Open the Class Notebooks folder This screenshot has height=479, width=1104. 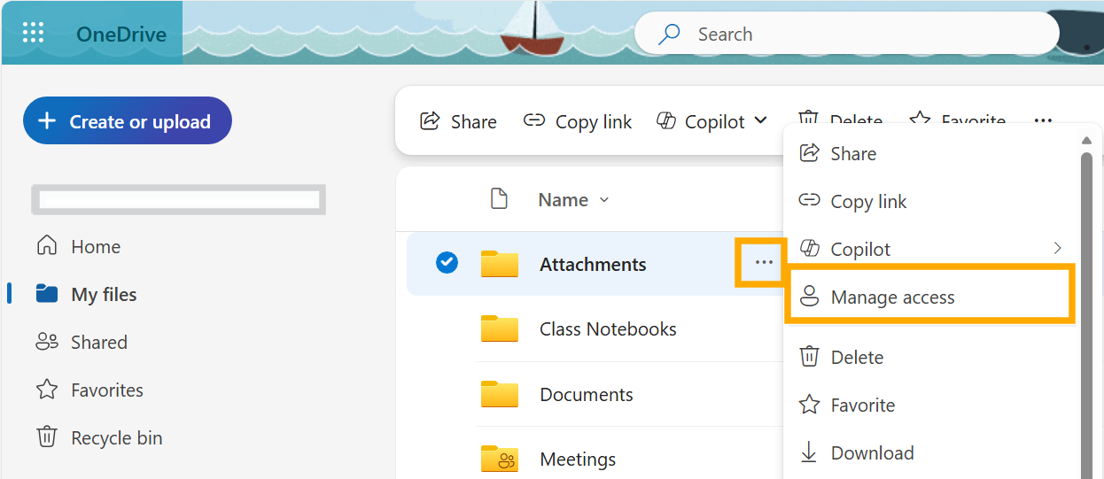click(x=608, y=329)
